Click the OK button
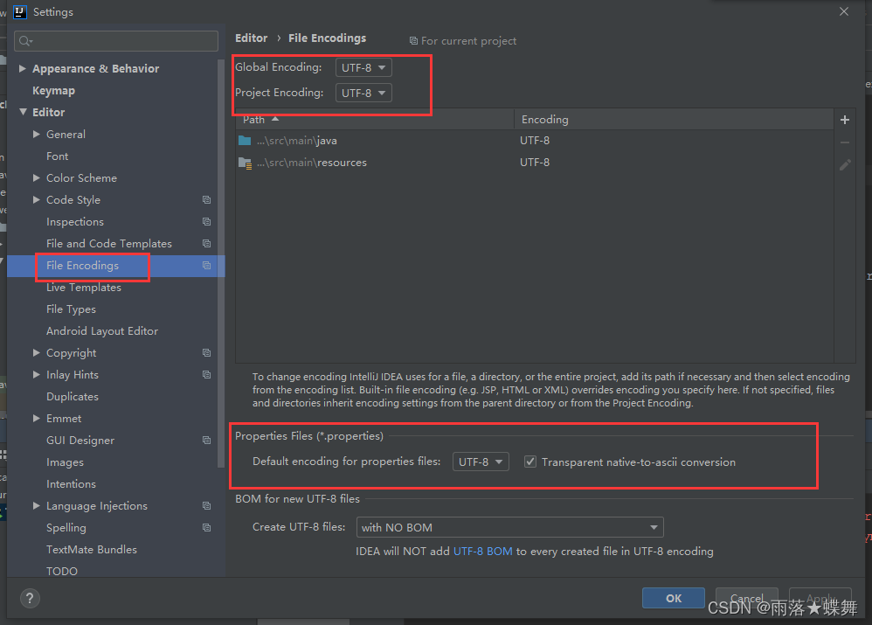 674,598
